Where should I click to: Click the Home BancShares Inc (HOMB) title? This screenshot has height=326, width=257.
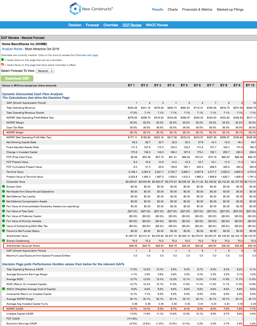click(x=24, y=44)
